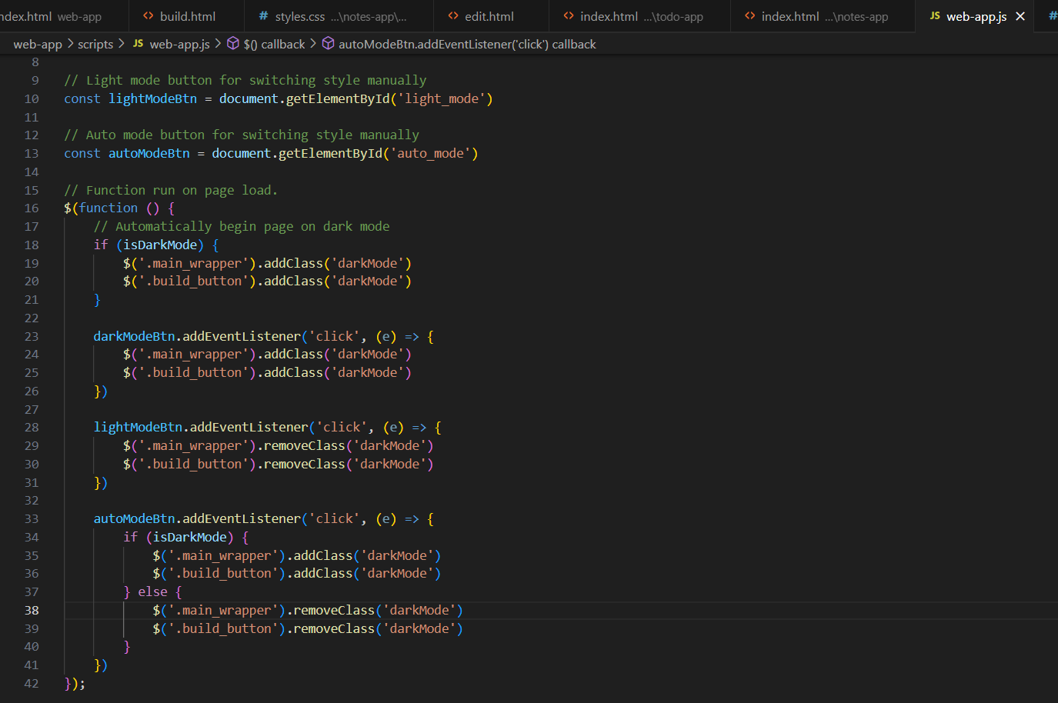This screenshot has width=1058, height=703.
Task: Click the HTML icon on edit.html tab
Action: point(453,16)
